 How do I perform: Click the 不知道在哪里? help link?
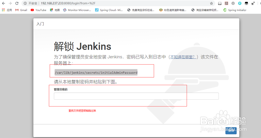point(183,57)
